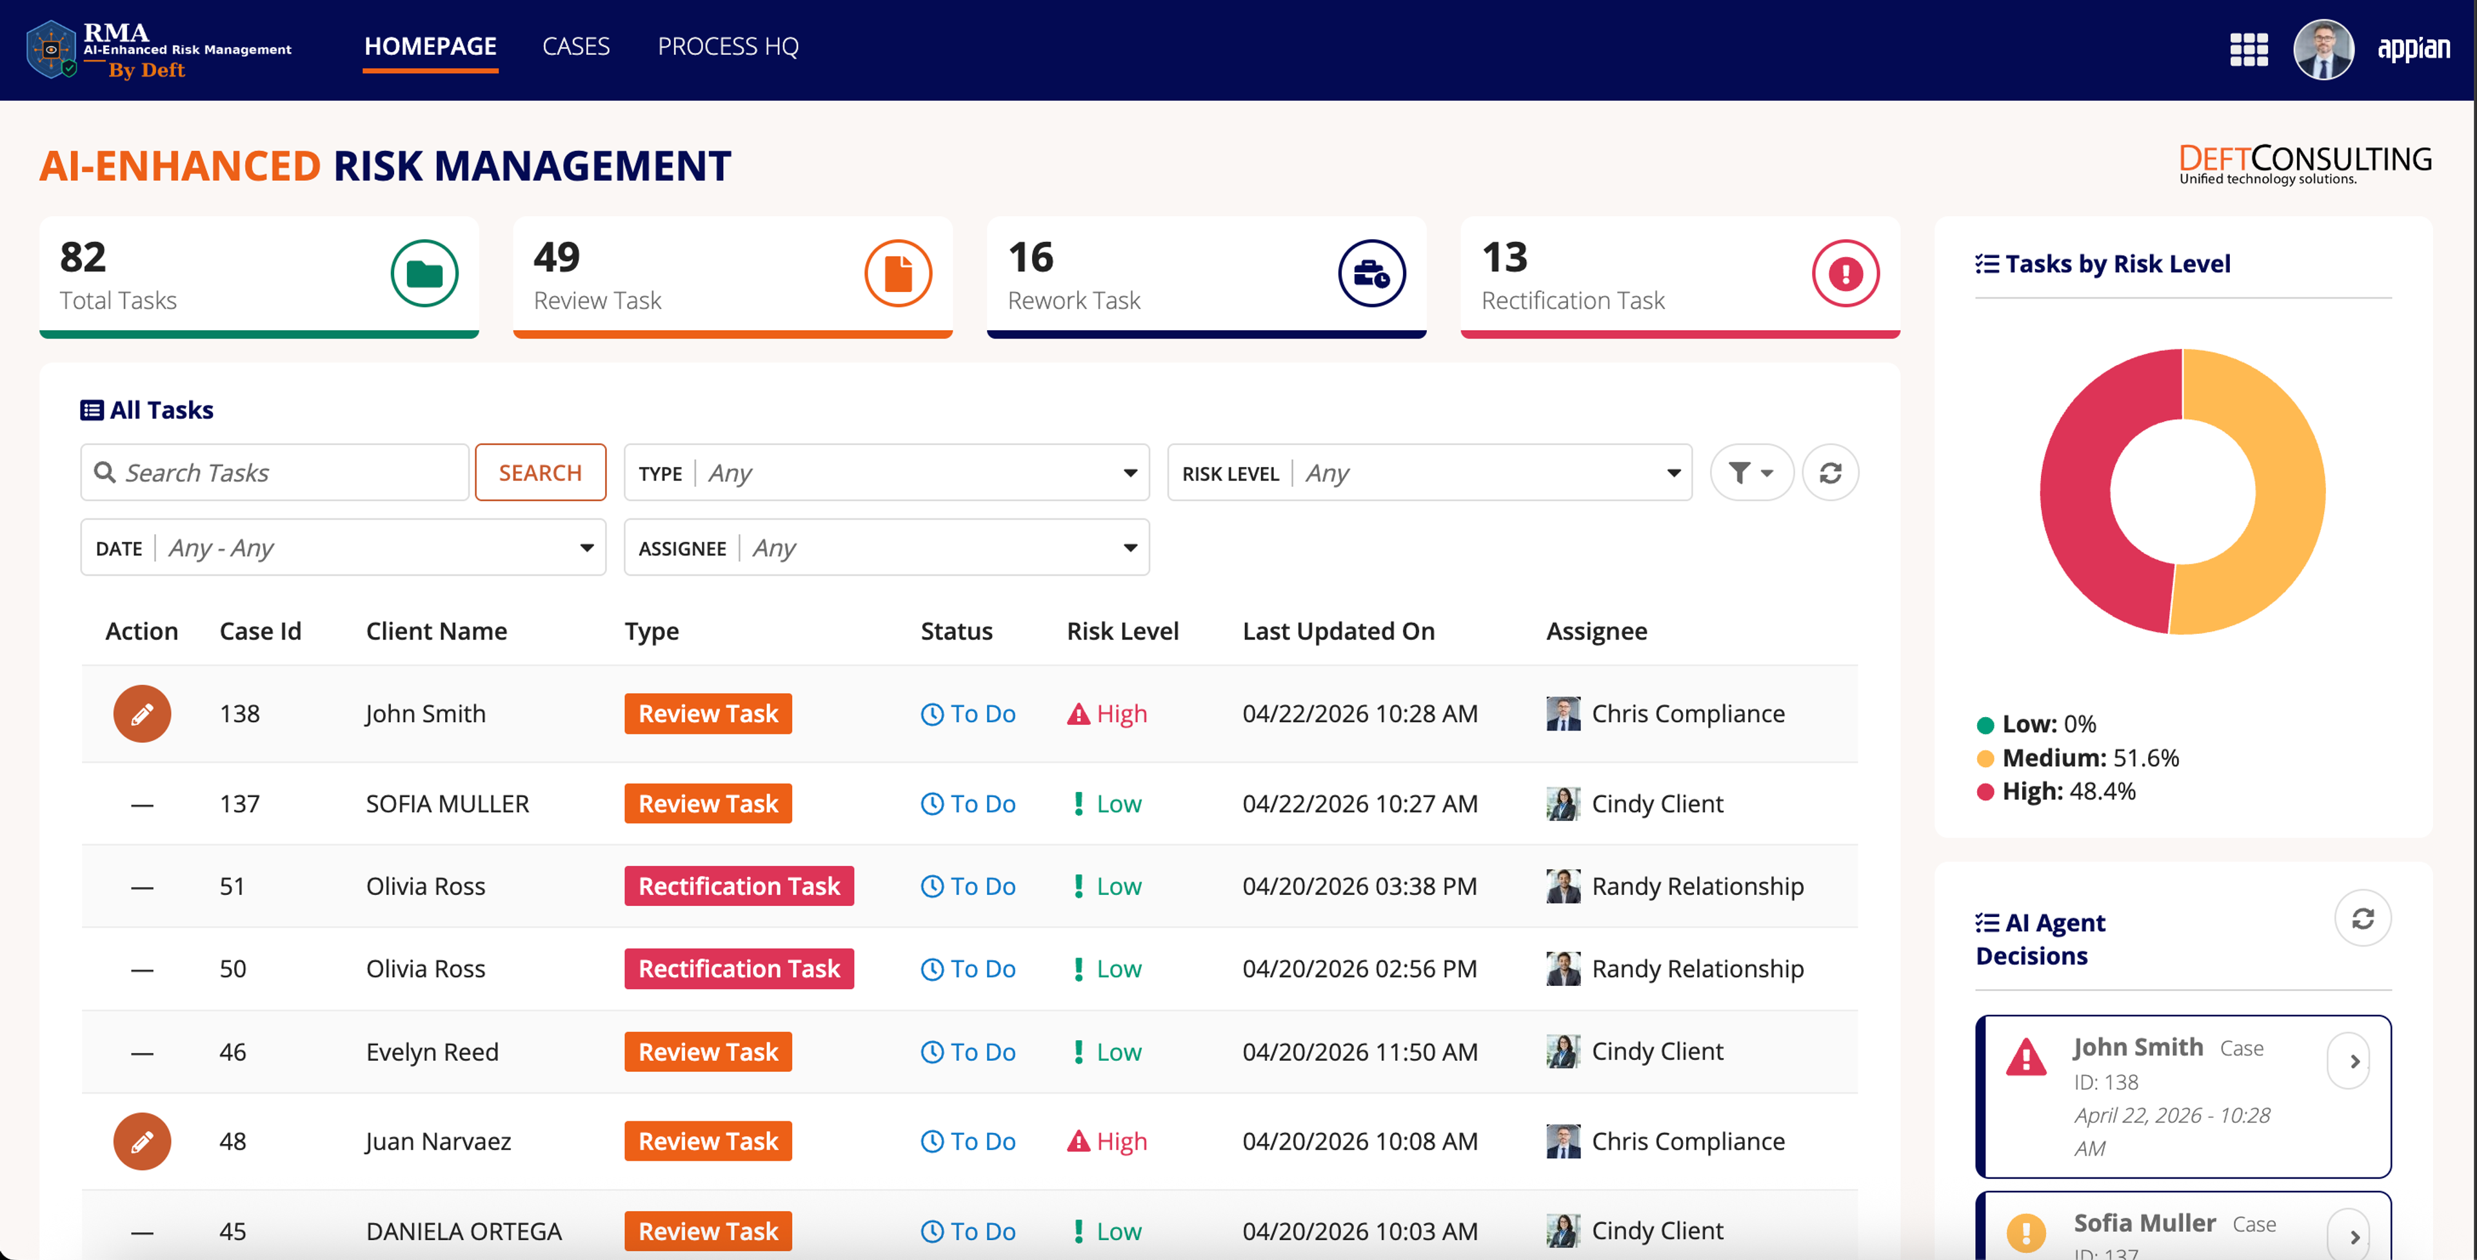
Task: Click the yellow warning icon on Sofia Muller card
Action: 2026,1233
